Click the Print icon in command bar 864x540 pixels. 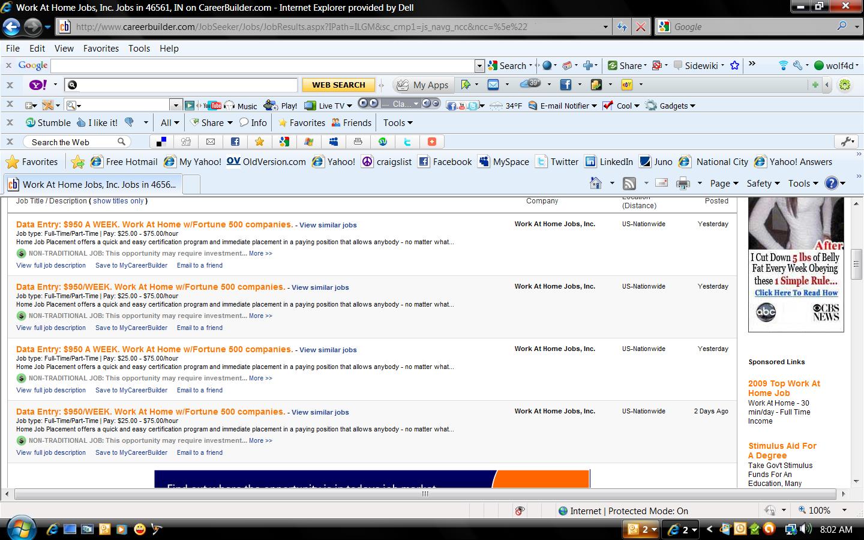[683, 183]
